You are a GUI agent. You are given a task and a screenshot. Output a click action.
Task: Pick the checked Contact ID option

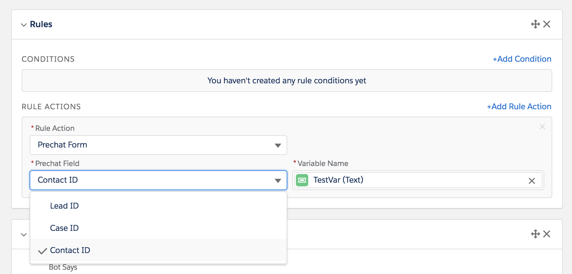(x=70, y=250)
